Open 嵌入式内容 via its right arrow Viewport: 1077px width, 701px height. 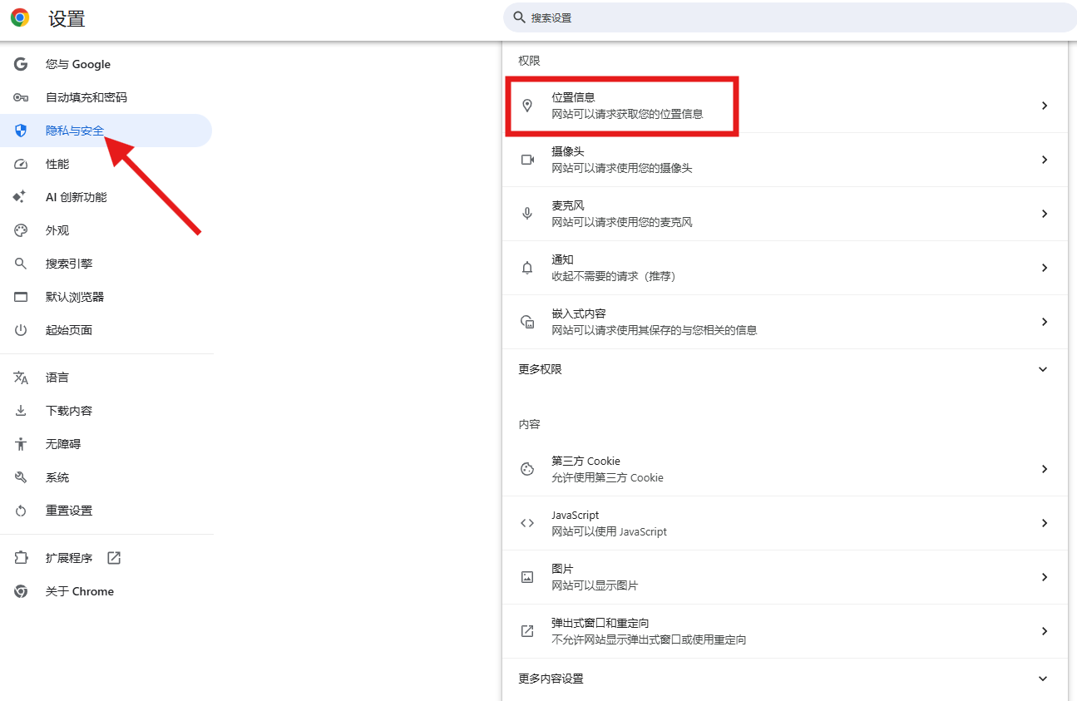1045,322
